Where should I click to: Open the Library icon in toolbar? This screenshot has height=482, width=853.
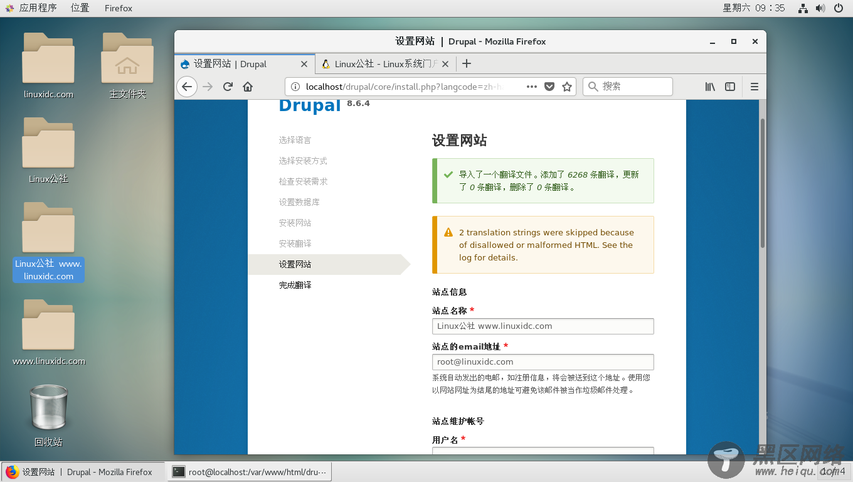click(x=710, y=87)
